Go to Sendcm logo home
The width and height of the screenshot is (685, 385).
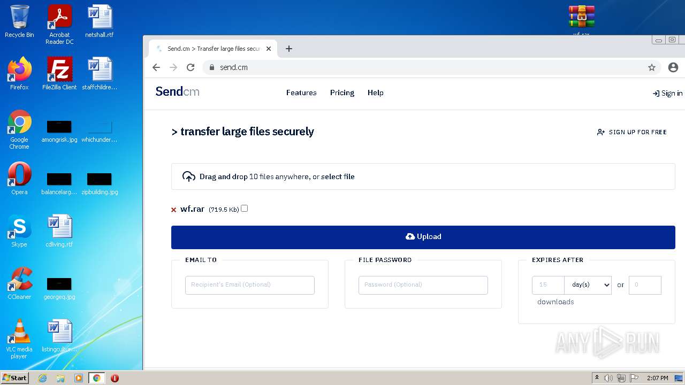(x=177, y=91)
